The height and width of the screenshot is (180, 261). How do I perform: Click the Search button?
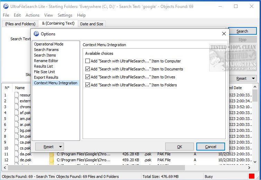[x=242, y=31]
